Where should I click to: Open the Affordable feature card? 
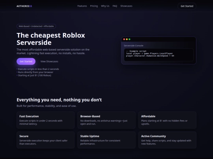pyautogui.click(x=167, y=120)
